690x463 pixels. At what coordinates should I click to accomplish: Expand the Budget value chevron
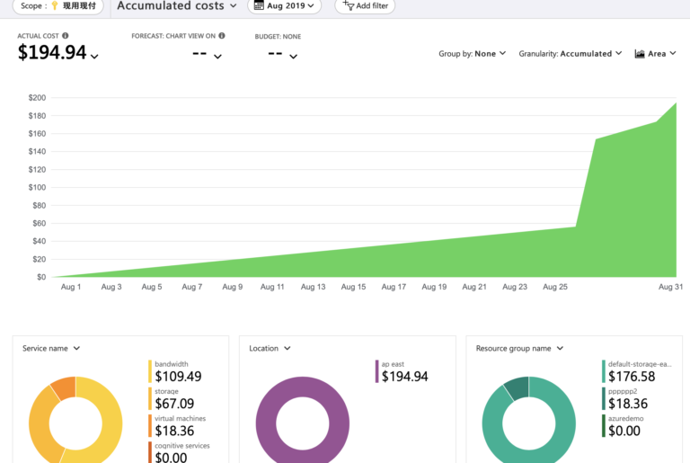294,57
